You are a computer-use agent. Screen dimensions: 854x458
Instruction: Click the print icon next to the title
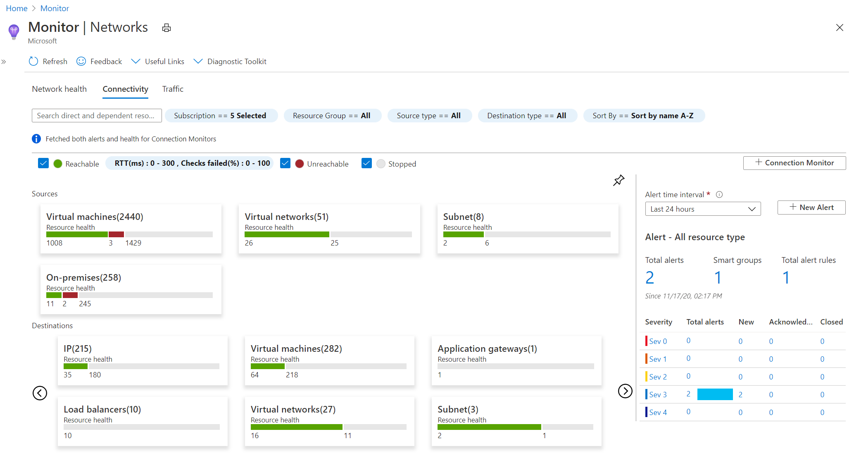[167, 27]
